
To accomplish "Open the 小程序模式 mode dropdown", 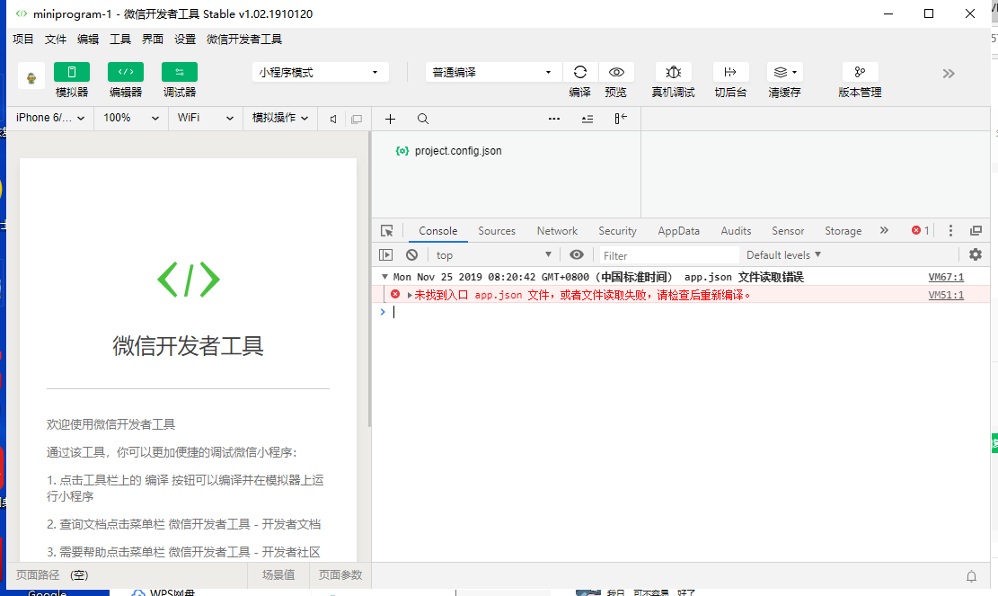I will [320, 72].
